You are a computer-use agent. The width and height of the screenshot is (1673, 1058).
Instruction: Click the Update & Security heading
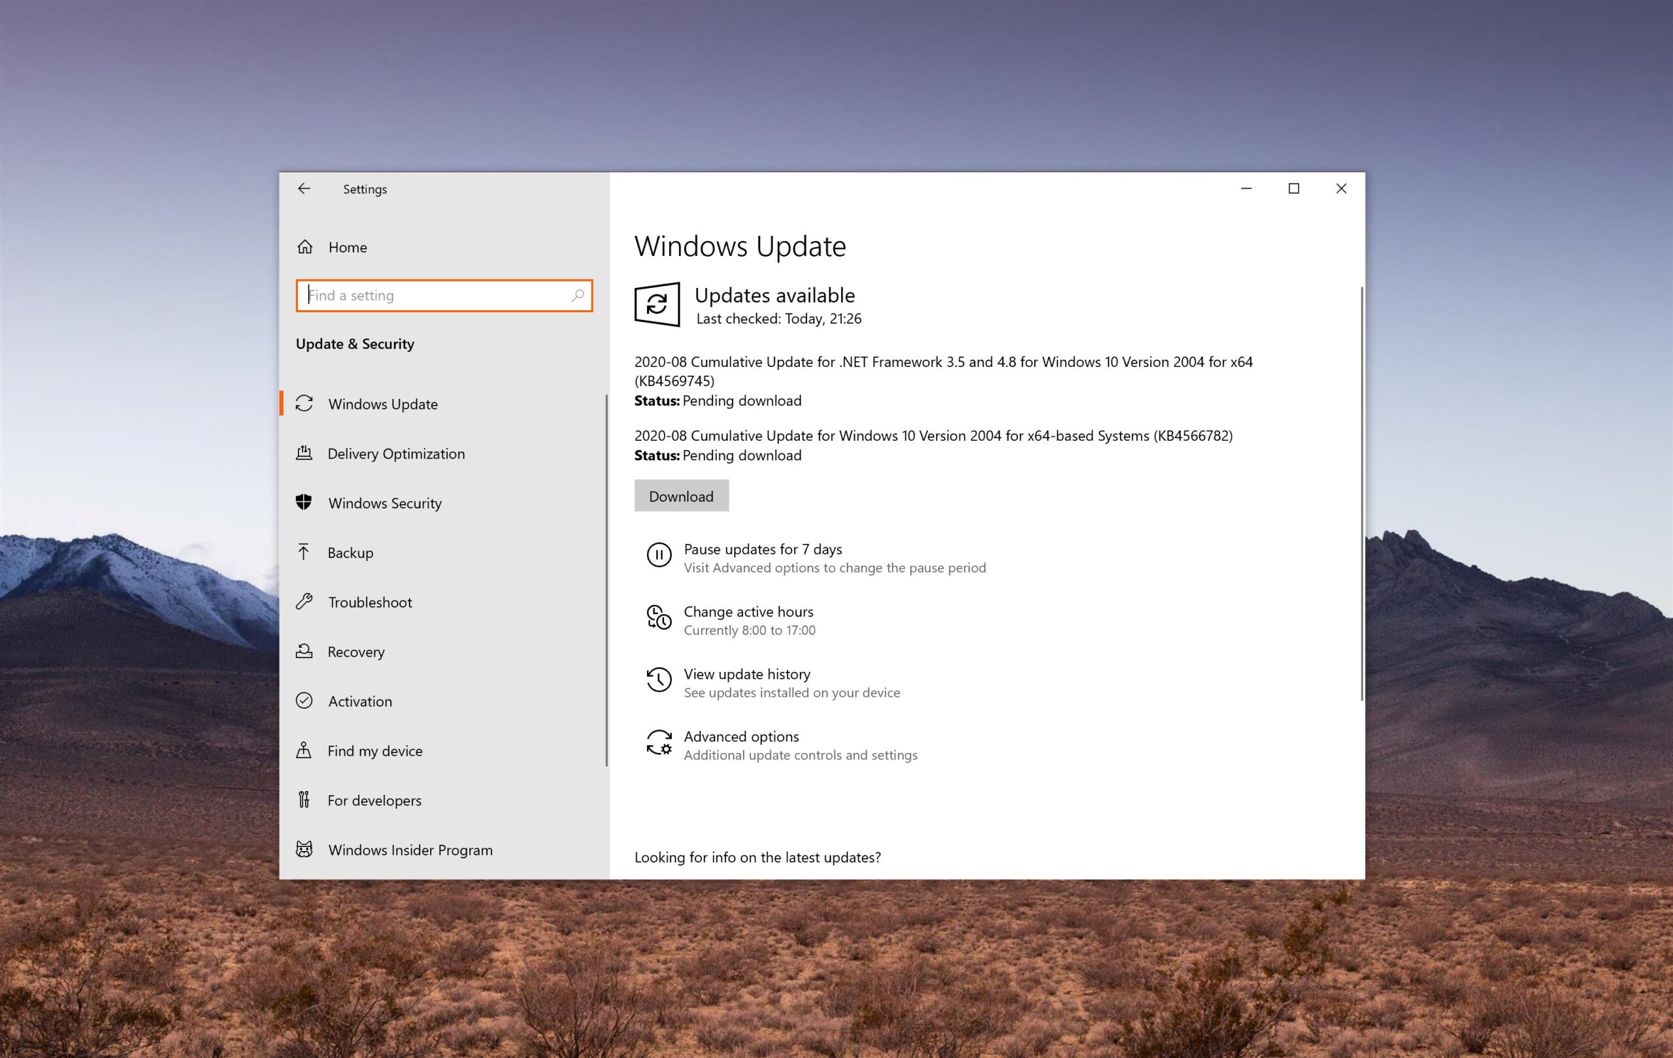[355, 344]
